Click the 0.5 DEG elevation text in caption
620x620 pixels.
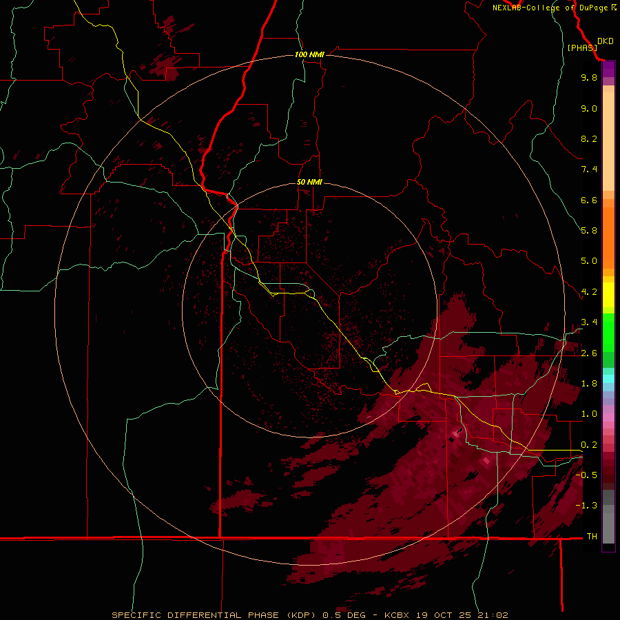(345, 615)
